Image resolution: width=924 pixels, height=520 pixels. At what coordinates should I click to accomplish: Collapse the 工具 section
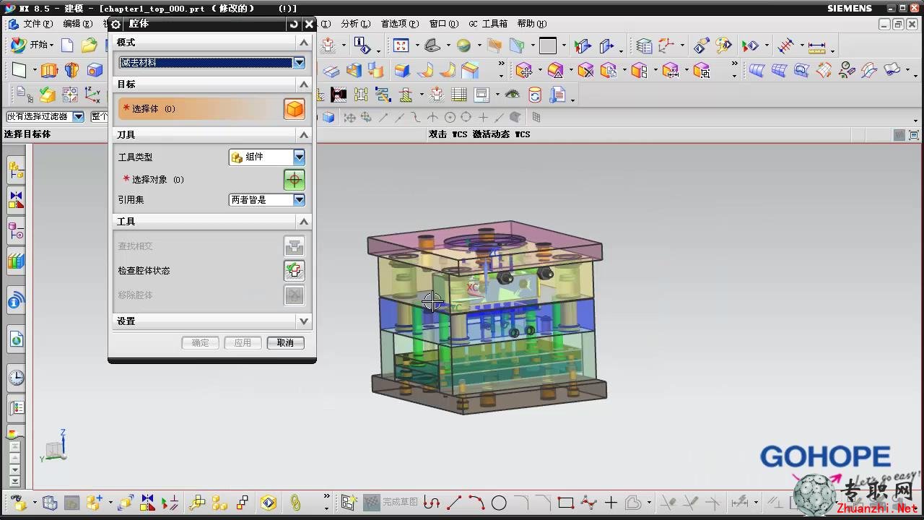304,222
